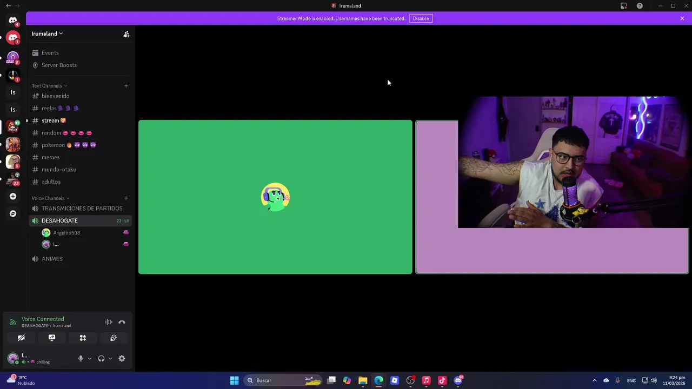
Task: Open TikTok from taskbar
Action: (442, 380)
